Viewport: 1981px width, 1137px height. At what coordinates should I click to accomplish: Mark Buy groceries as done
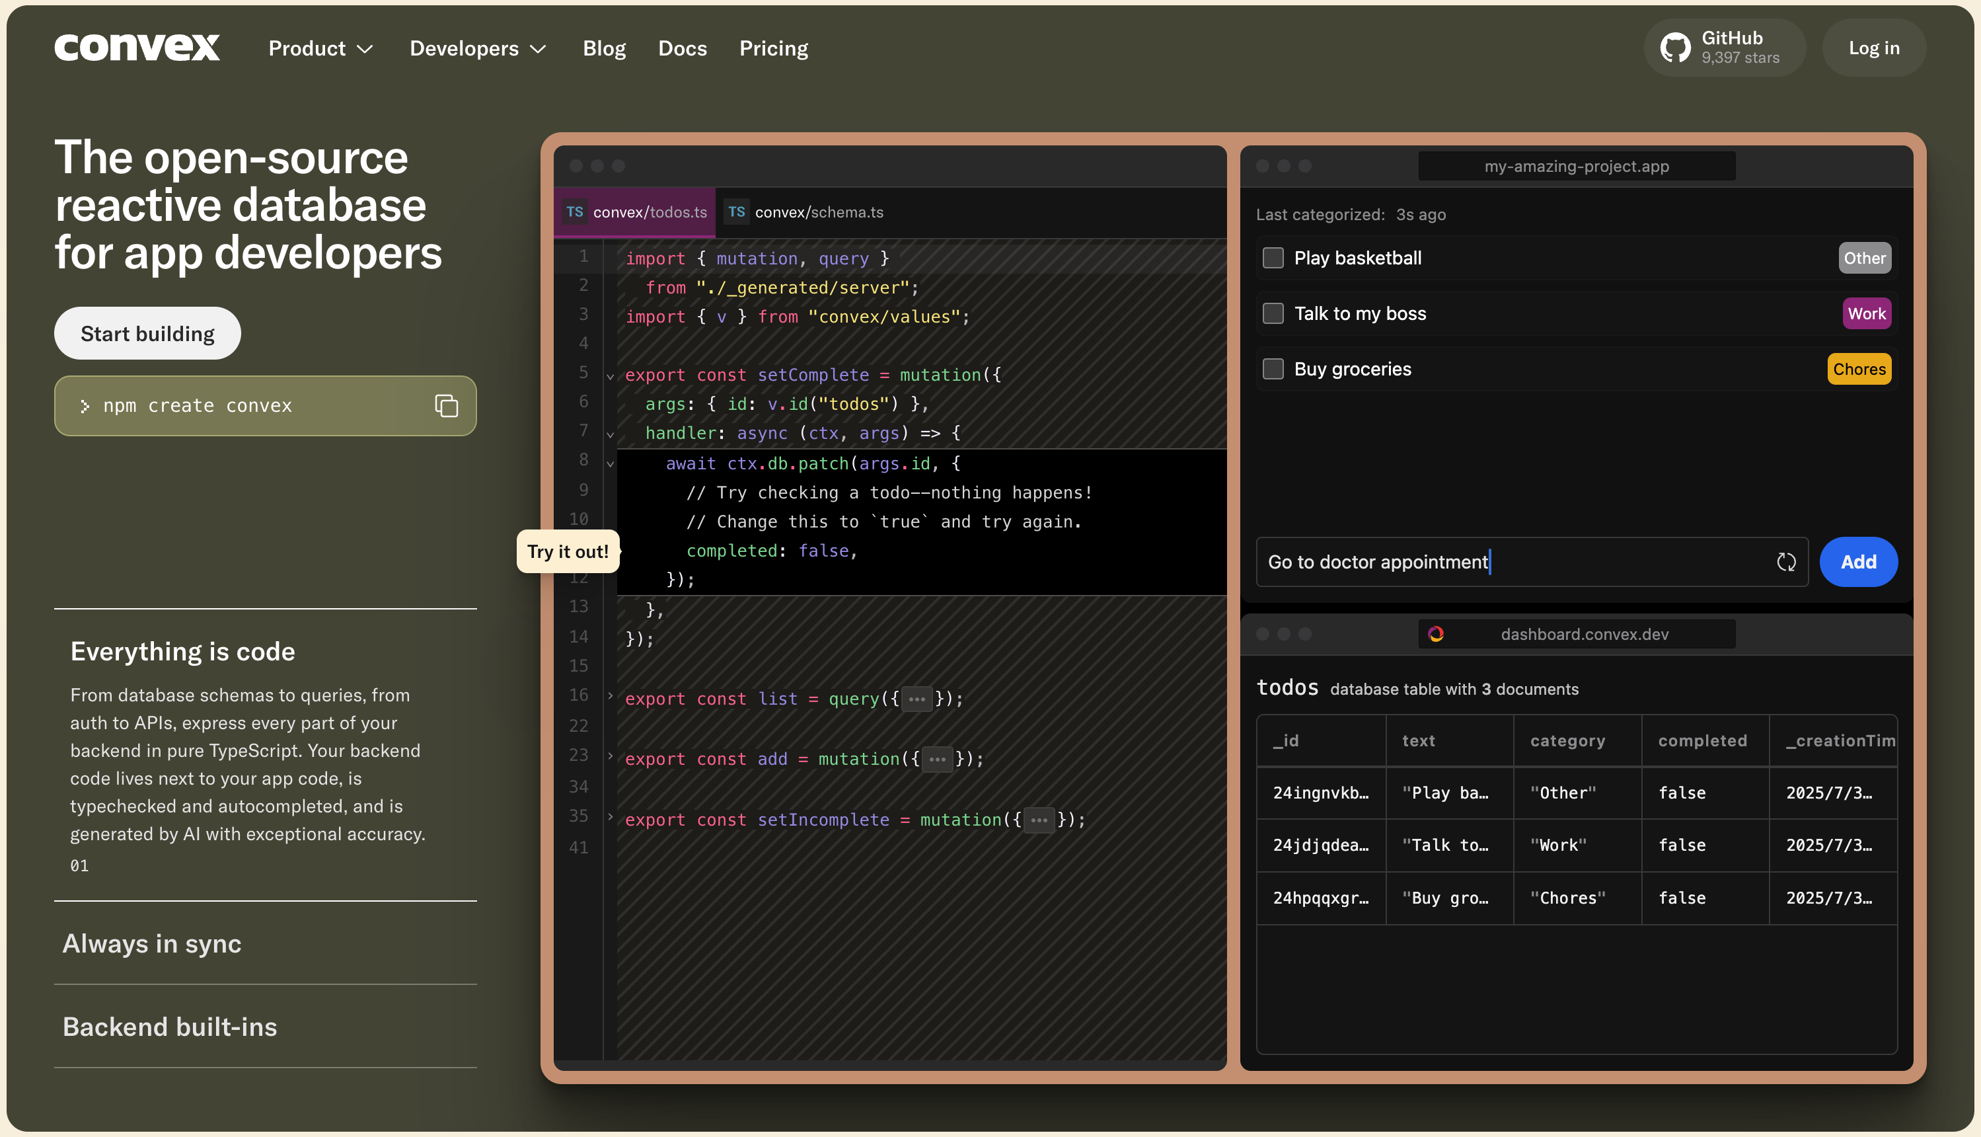point(1273,369)
